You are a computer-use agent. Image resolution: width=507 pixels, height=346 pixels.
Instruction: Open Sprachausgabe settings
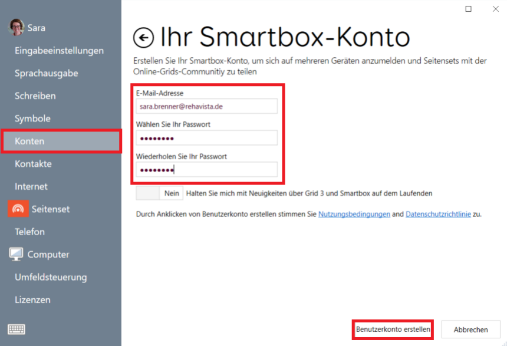click(46, 73)
